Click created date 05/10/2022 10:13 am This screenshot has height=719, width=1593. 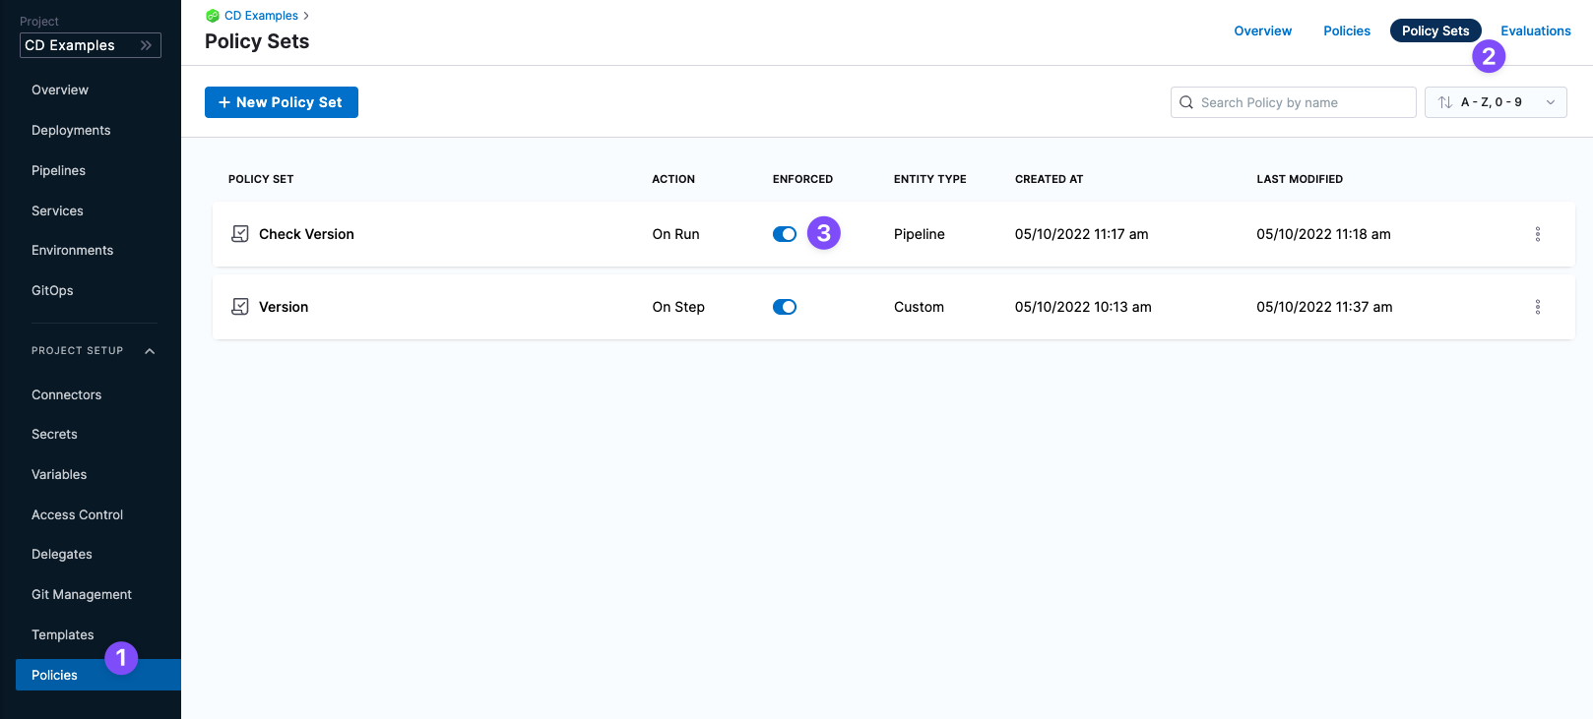click(1083, 307)
